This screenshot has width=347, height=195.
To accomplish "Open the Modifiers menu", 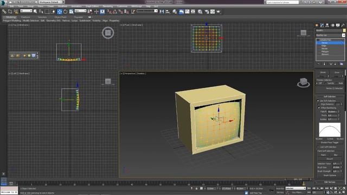I will (x=62, y=6).
